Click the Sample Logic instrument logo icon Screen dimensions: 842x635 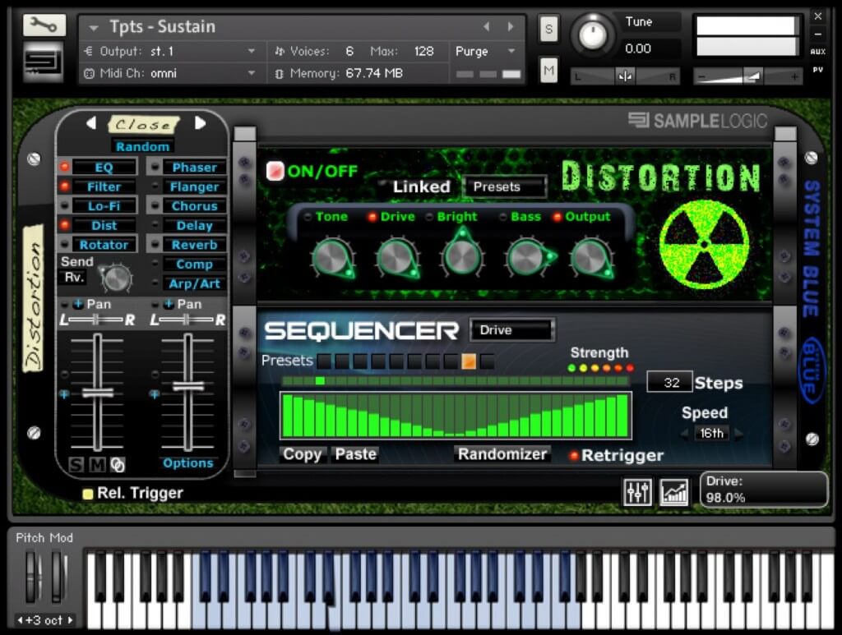[x=43, y=62]
